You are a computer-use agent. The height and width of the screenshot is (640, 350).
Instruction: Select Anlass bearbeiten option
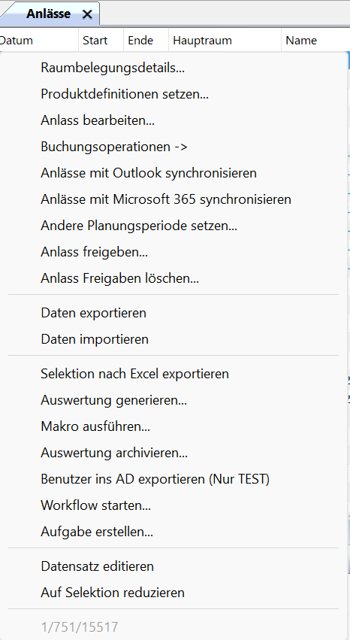coord(173,120)
